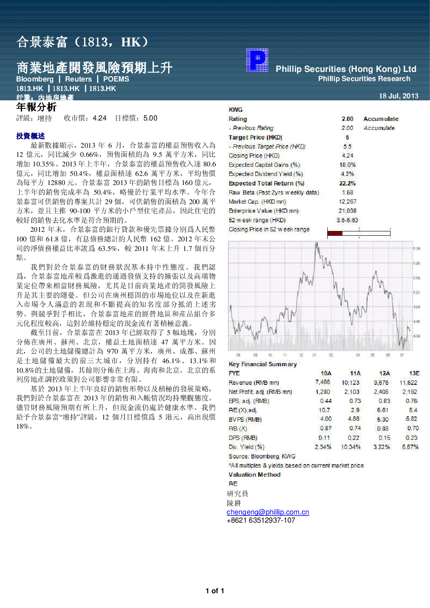Viewport: 430px width, 608px height.
Task: Click the analyst name 陳耕
Action: coord(234,503)
